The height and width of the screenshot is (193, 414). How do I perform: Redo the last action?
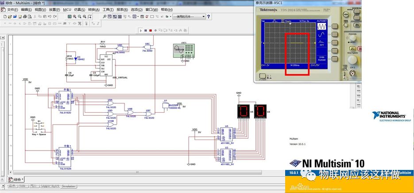coord(54,16)
